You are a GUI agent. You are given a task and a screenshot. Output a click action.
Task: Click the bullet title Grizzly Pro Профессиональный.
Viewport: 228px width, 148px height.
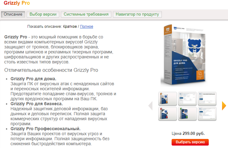[45, 129]
